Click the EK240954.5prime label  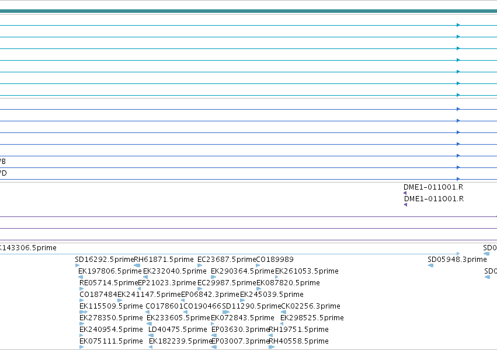tap(111, 330)
